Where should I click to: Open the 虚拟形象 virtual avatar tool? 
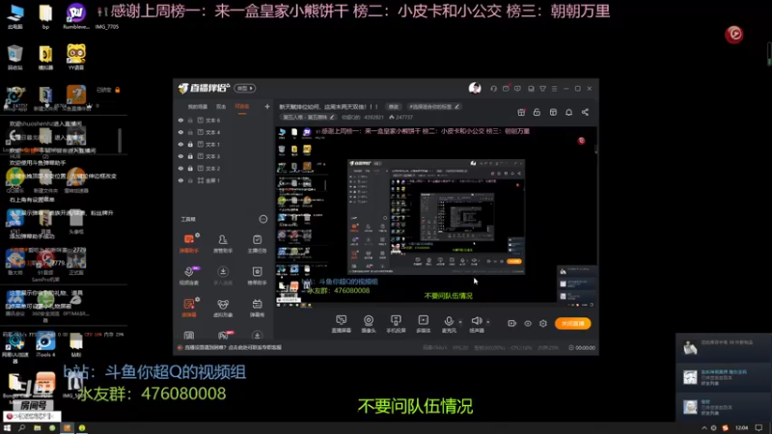pyautogui.click(x=223, y=308)
